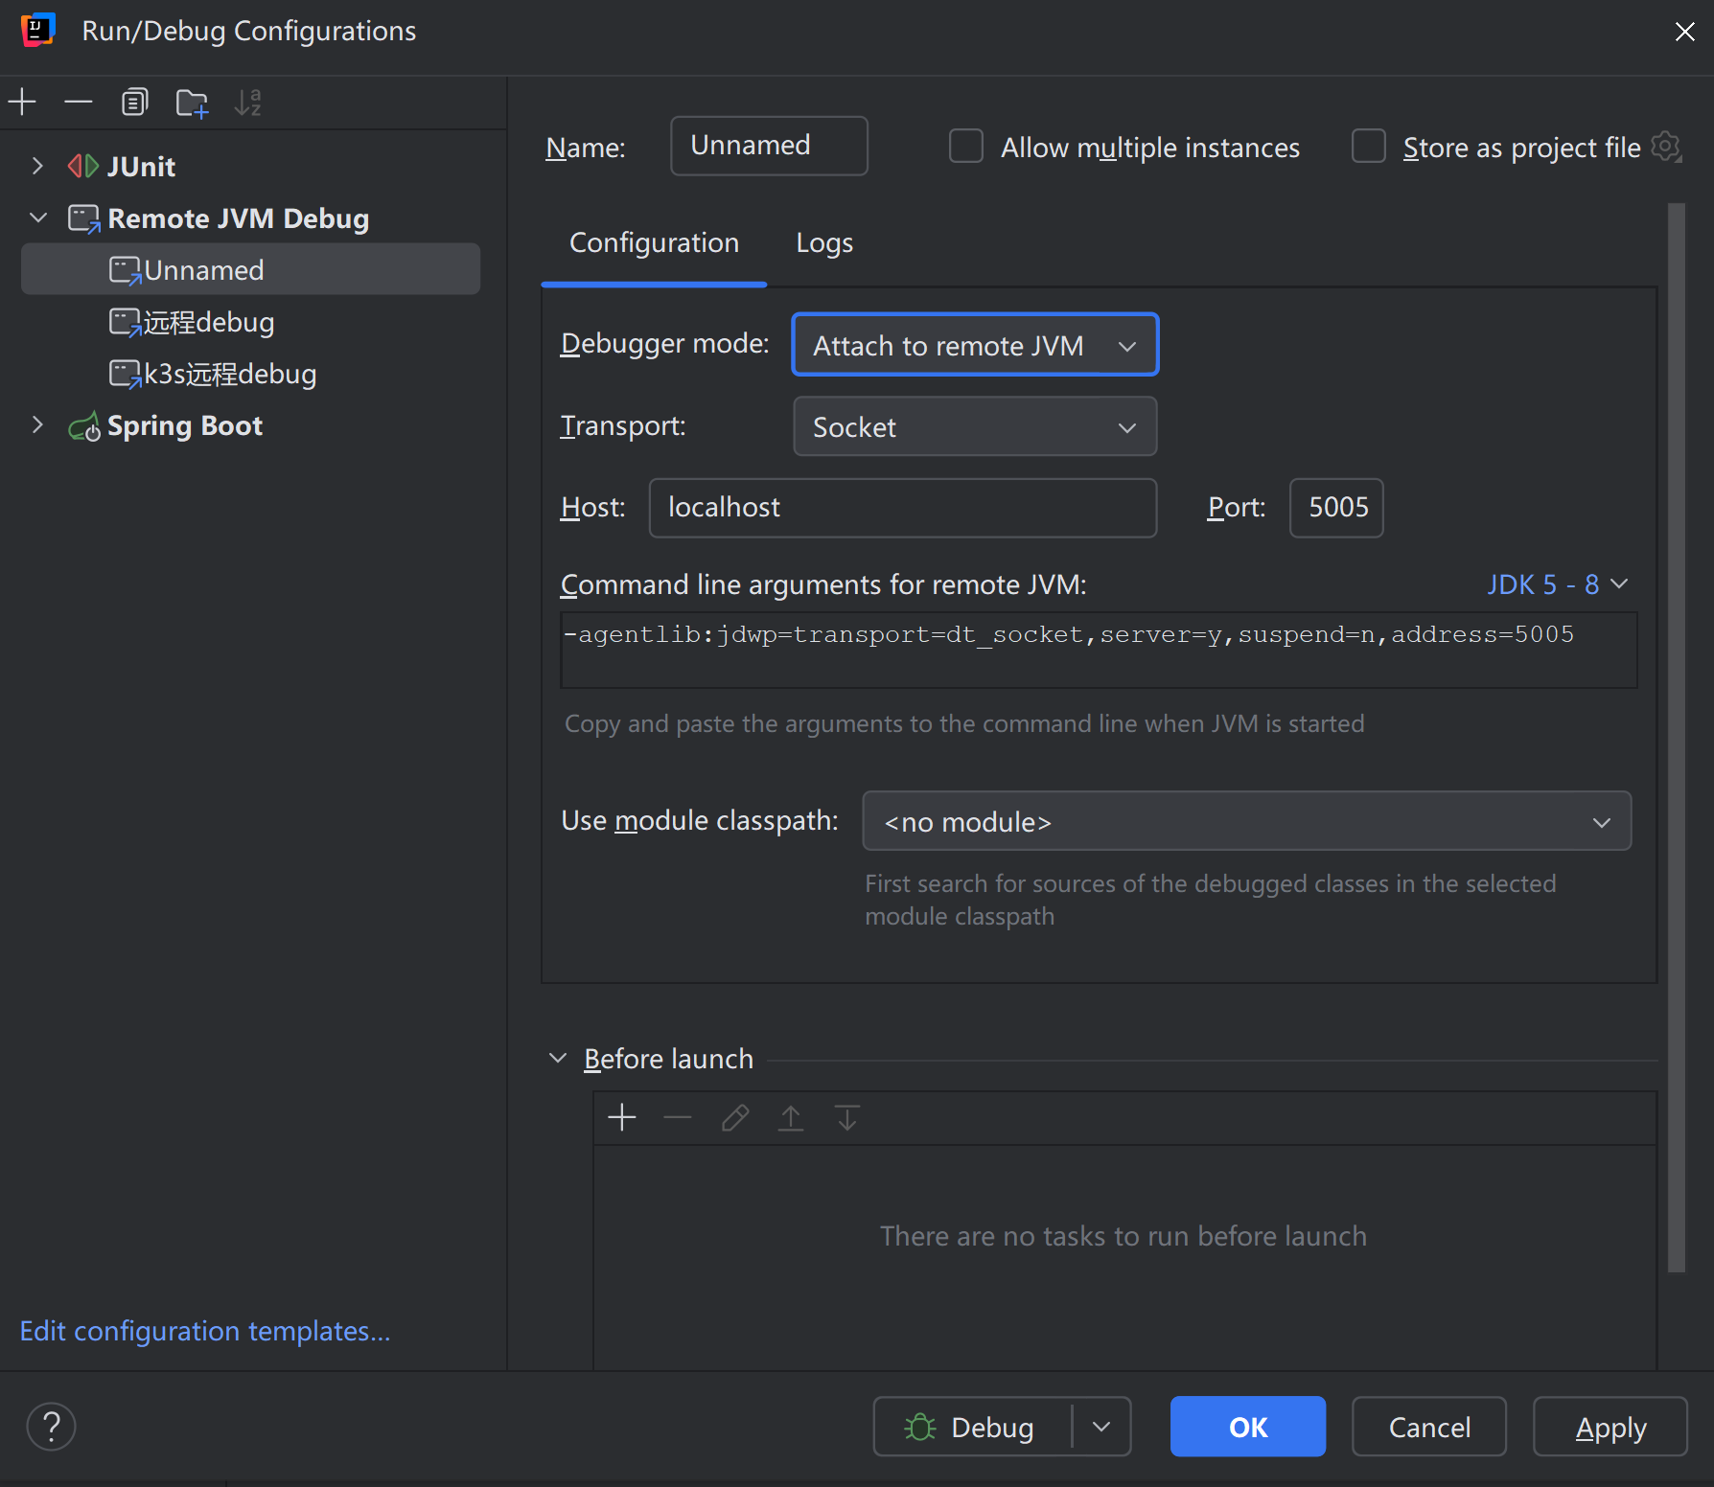Add a Before launch task with plus icon
1714x1487 pixels.
coord(622,1117)
